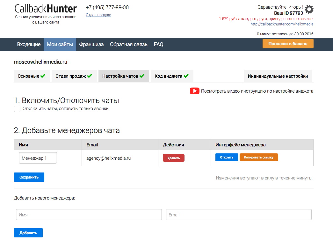Screen dimensions: 333x246
Task: Click the Ваш ID 97793 text
Action: tap(288, 13)
